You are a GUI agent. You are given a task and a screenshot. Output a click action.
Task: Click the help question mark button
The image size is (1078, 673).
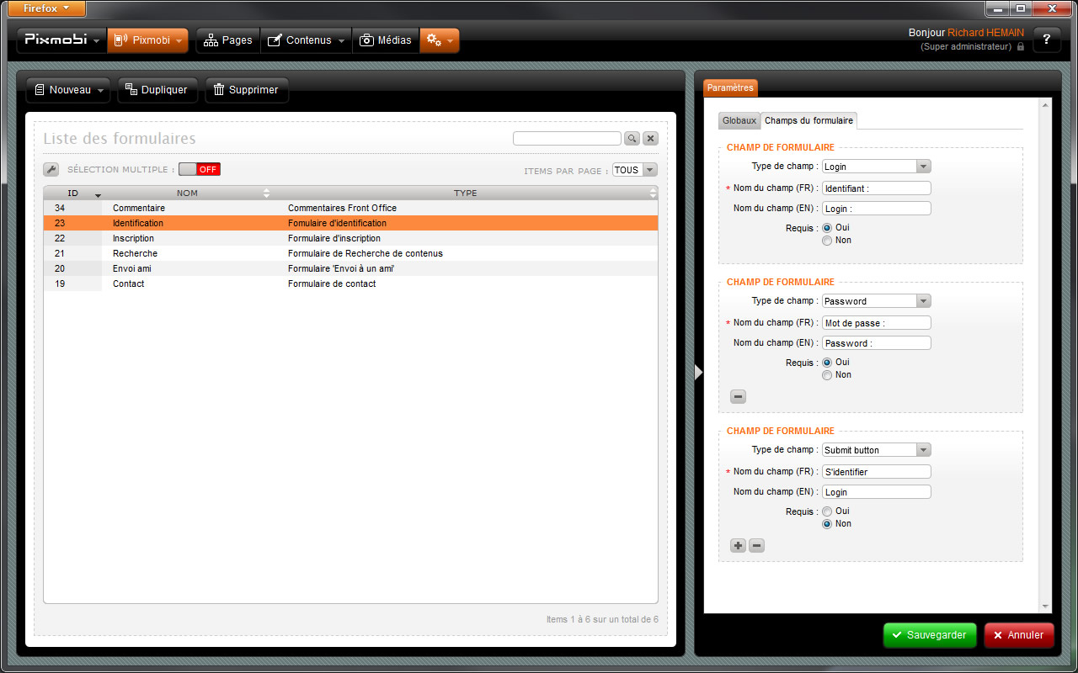click(1047, 40)
